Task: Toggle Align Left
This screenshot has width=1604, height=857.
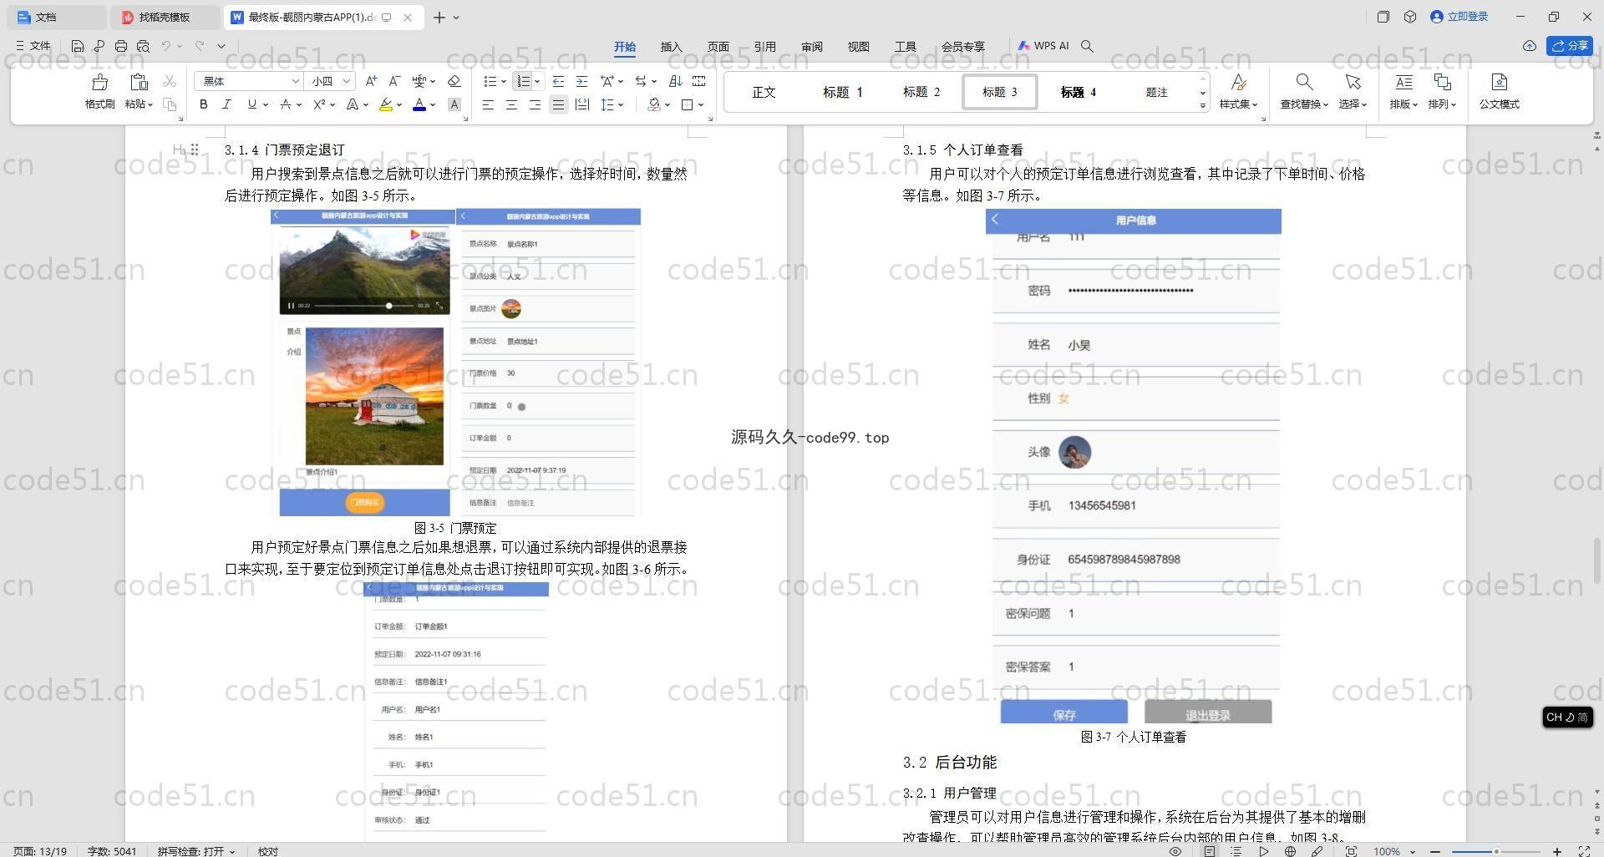Action: pos(488,104)
